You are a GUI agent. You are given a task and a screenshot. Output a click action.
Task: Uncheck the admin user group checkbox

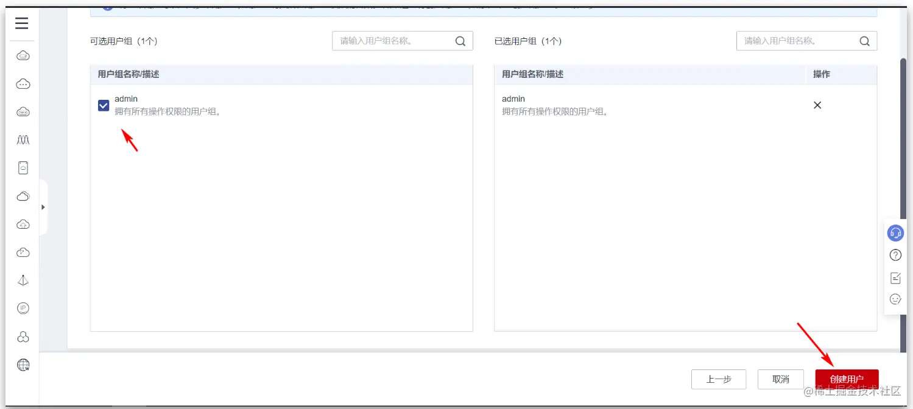[x=103, y=105]
